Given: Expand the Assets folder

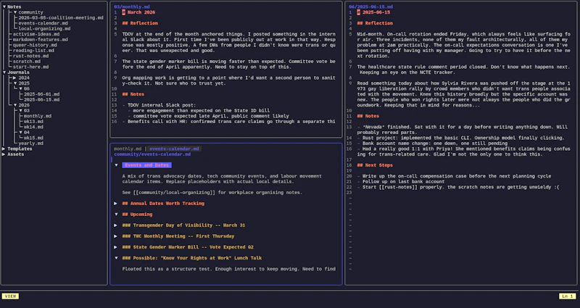Looking at the screenshot, I should 4,154.
